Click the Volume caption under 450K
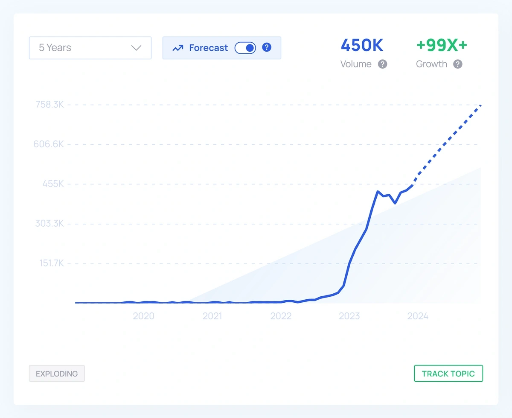The image size is (512, 418). coord(356,64)
